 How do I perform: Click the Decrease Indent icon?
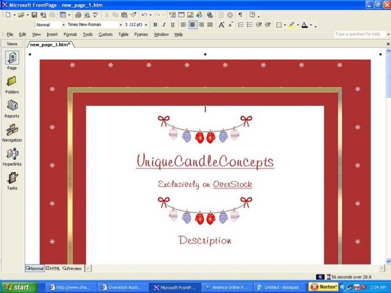click(x=259, y=25)
